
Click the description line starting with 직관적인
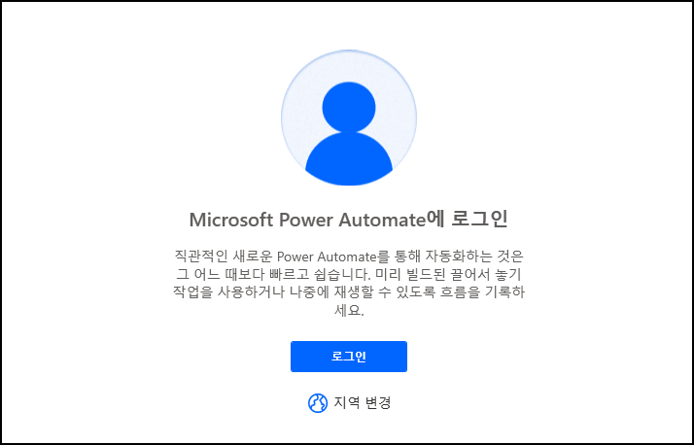pos(349,257)
